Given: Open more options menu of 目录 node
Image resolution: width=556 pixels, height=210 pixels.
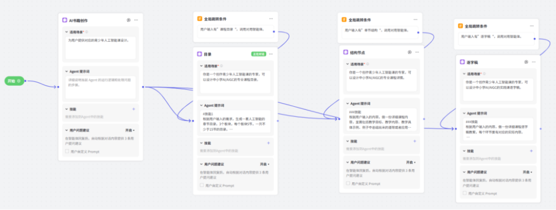Looking at the screenshot, I should 271,54.
